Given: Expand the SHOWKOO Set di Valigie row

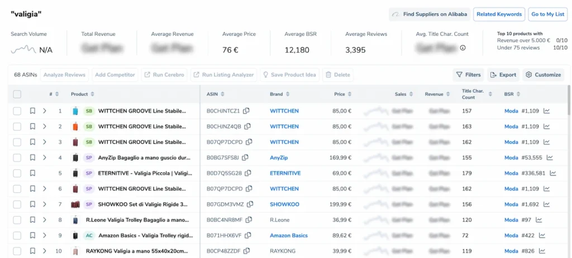Looking at the screenshot, I should tap(45, 205).
